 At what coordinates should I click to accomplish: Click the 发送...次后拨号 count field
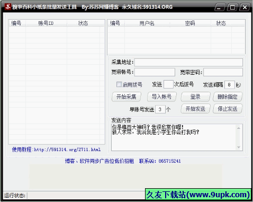pyautogui.click(x=168, y=84)
